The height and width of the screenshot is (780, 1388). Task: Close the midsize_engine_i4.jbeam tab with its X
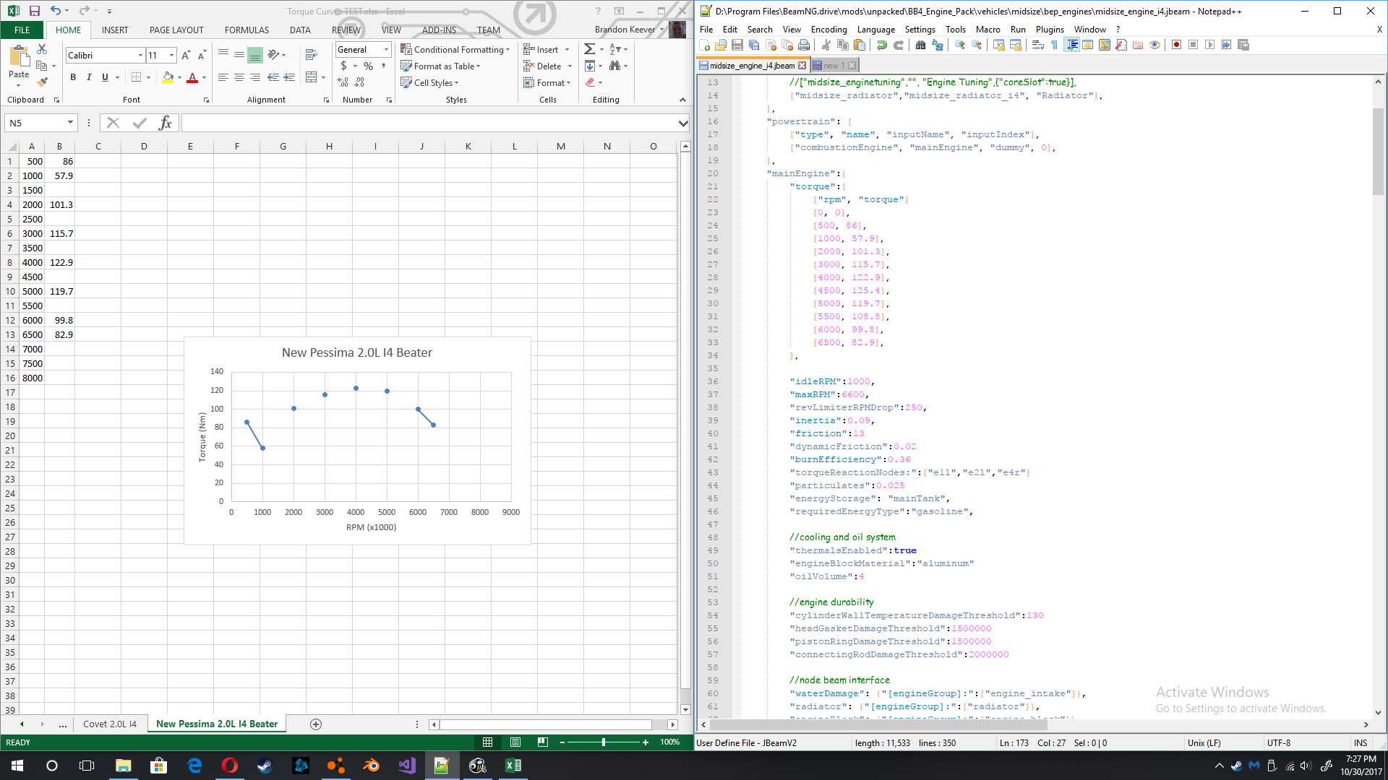tap(802, 66)
